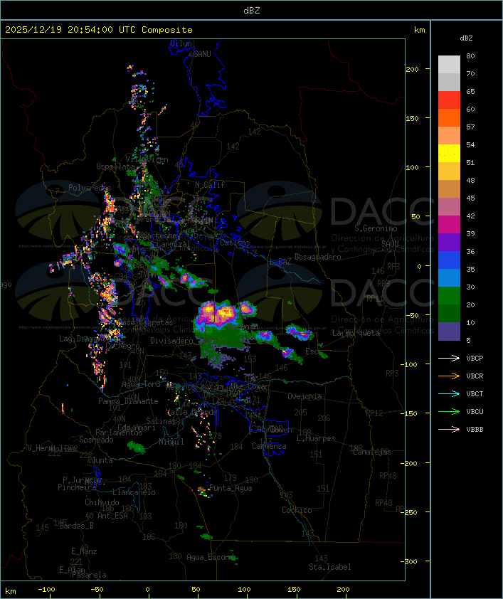
Task: Pick the tan 45-48 dBZ swatch
Action: tap(449, 189)
